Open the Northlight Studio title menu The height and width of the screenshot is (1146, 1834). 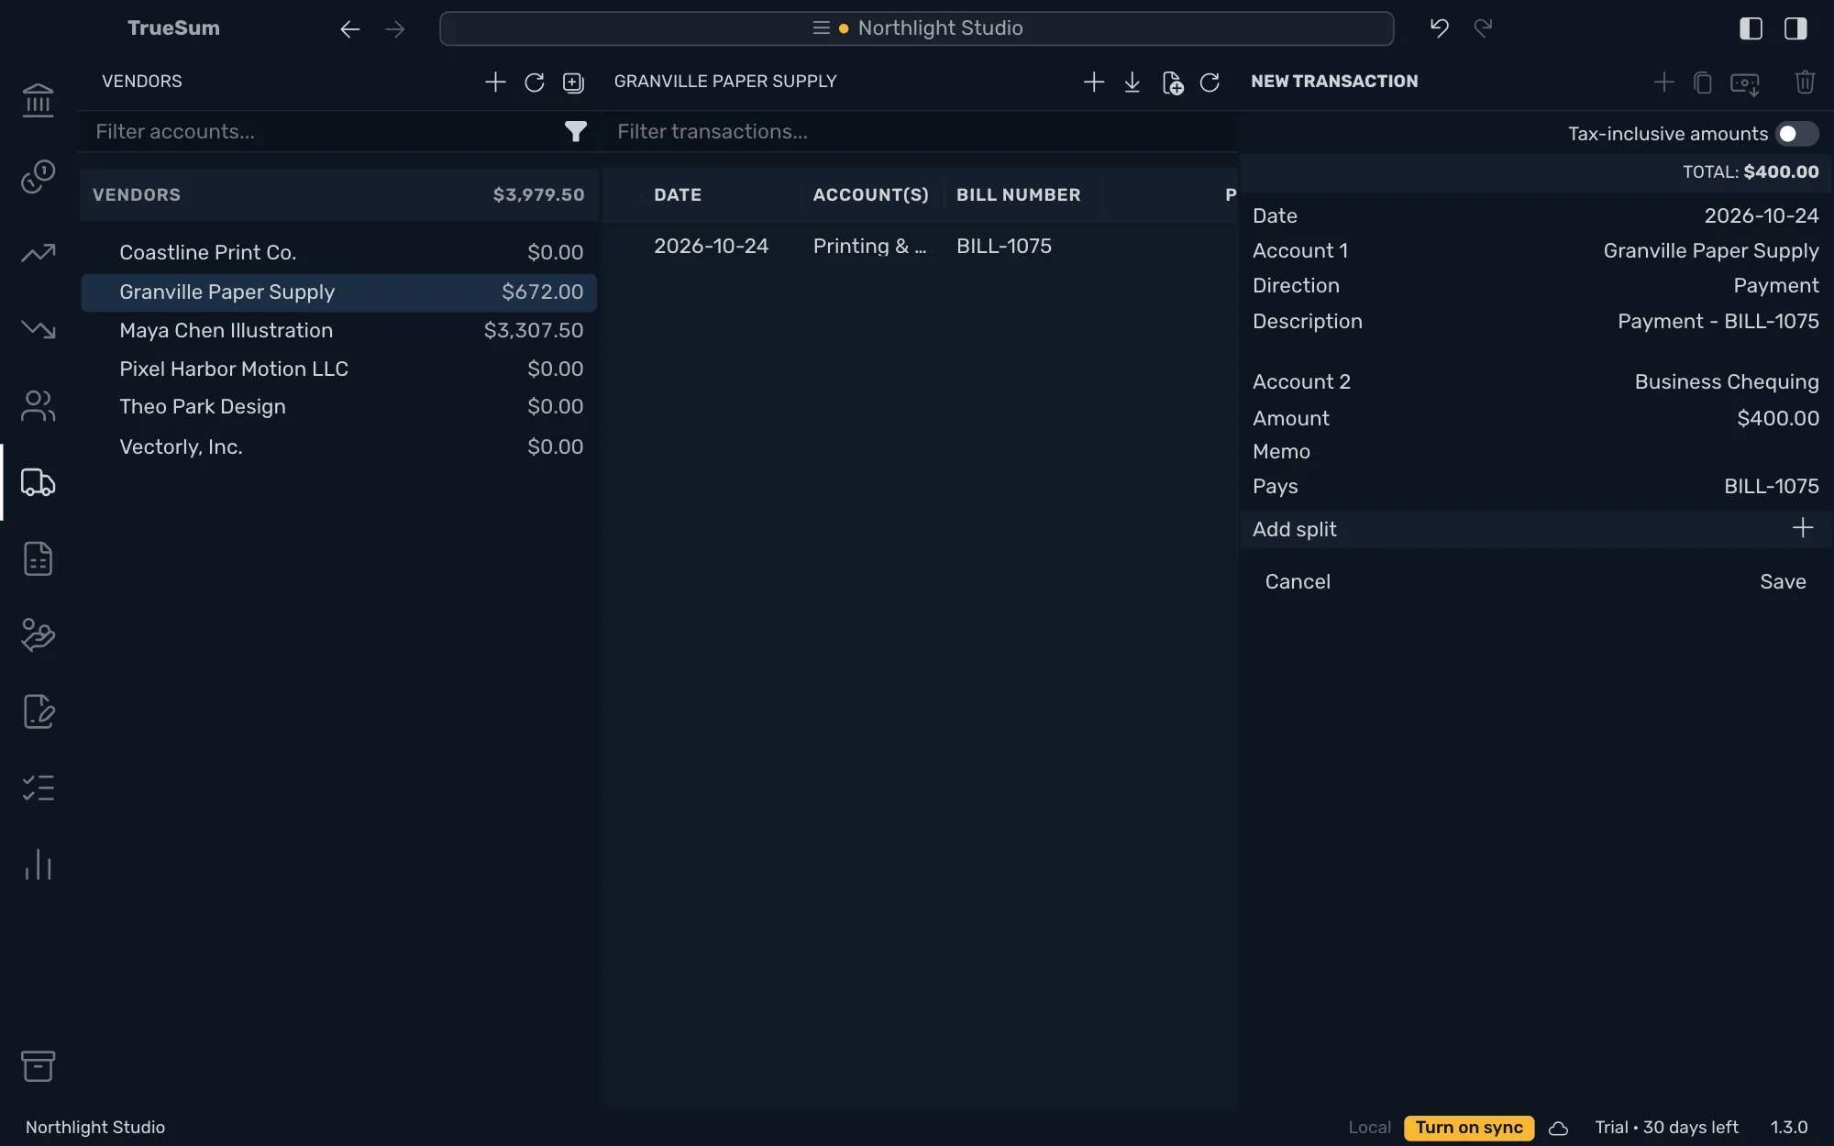[916, 28]
